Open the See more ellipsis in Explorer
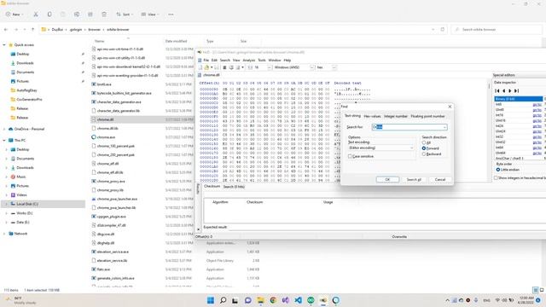Viewport: 546px width, 307px height. [x=171, y=14]
